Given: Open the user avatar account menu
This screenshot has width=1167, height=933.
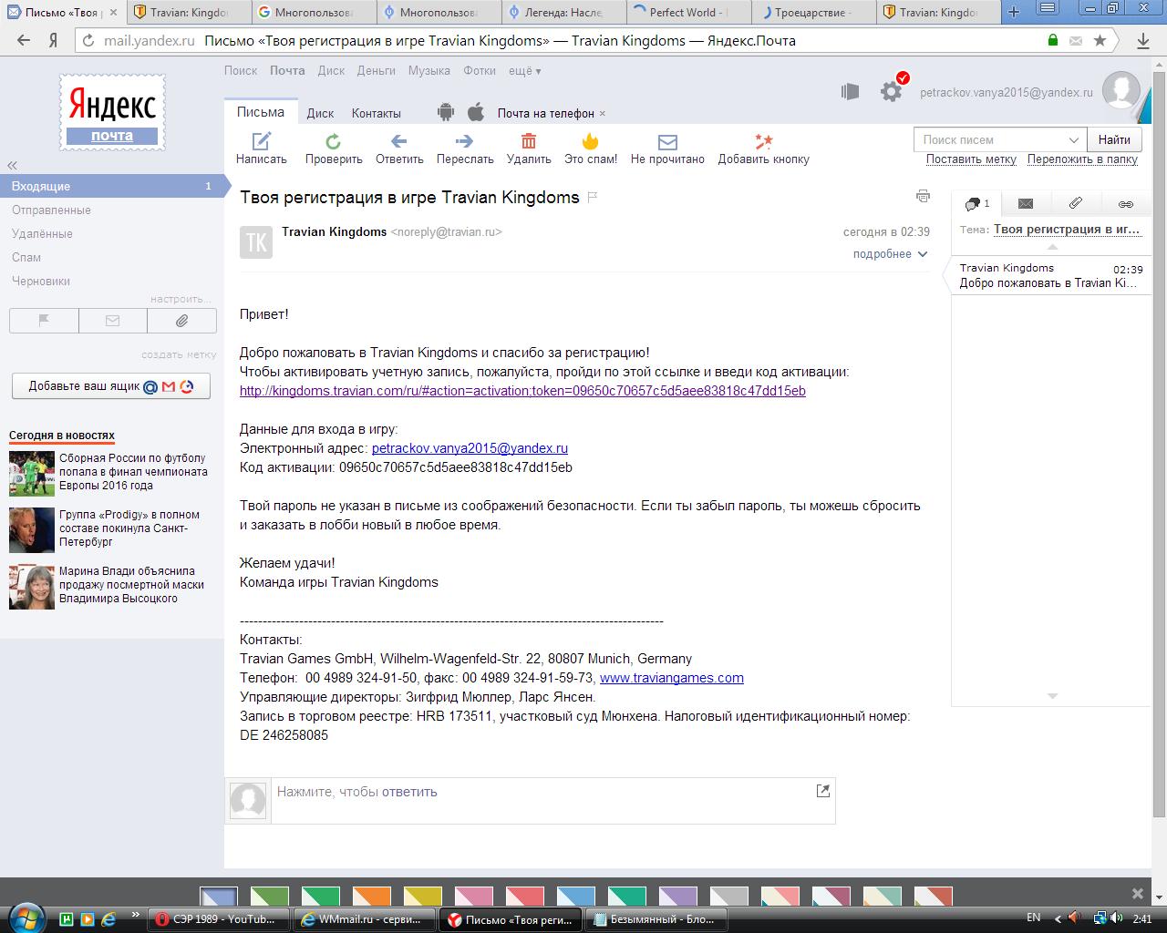Looking at the screenshot, I should 1121,91.
